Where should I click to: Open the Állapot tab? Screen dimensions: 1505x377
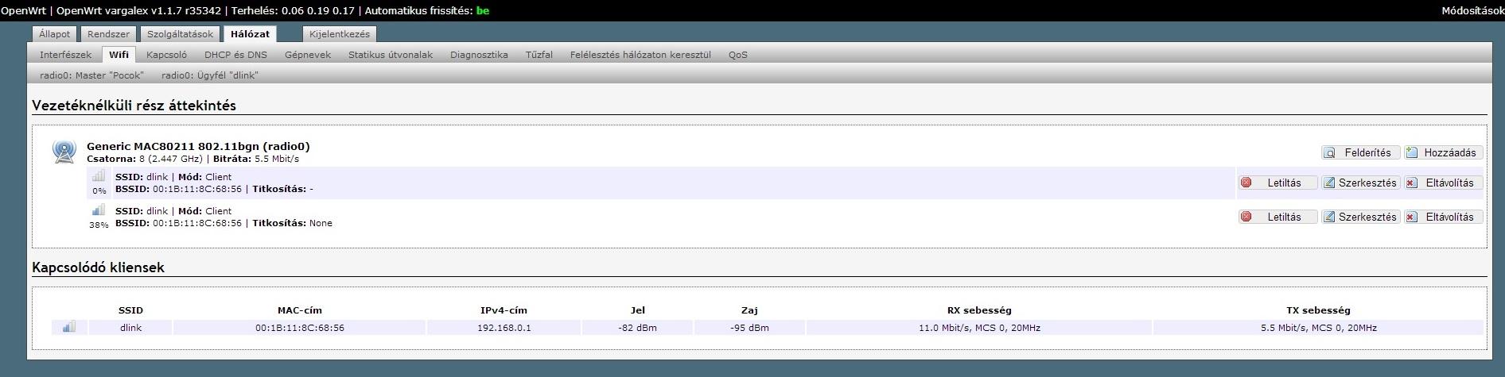pos(55,34)
